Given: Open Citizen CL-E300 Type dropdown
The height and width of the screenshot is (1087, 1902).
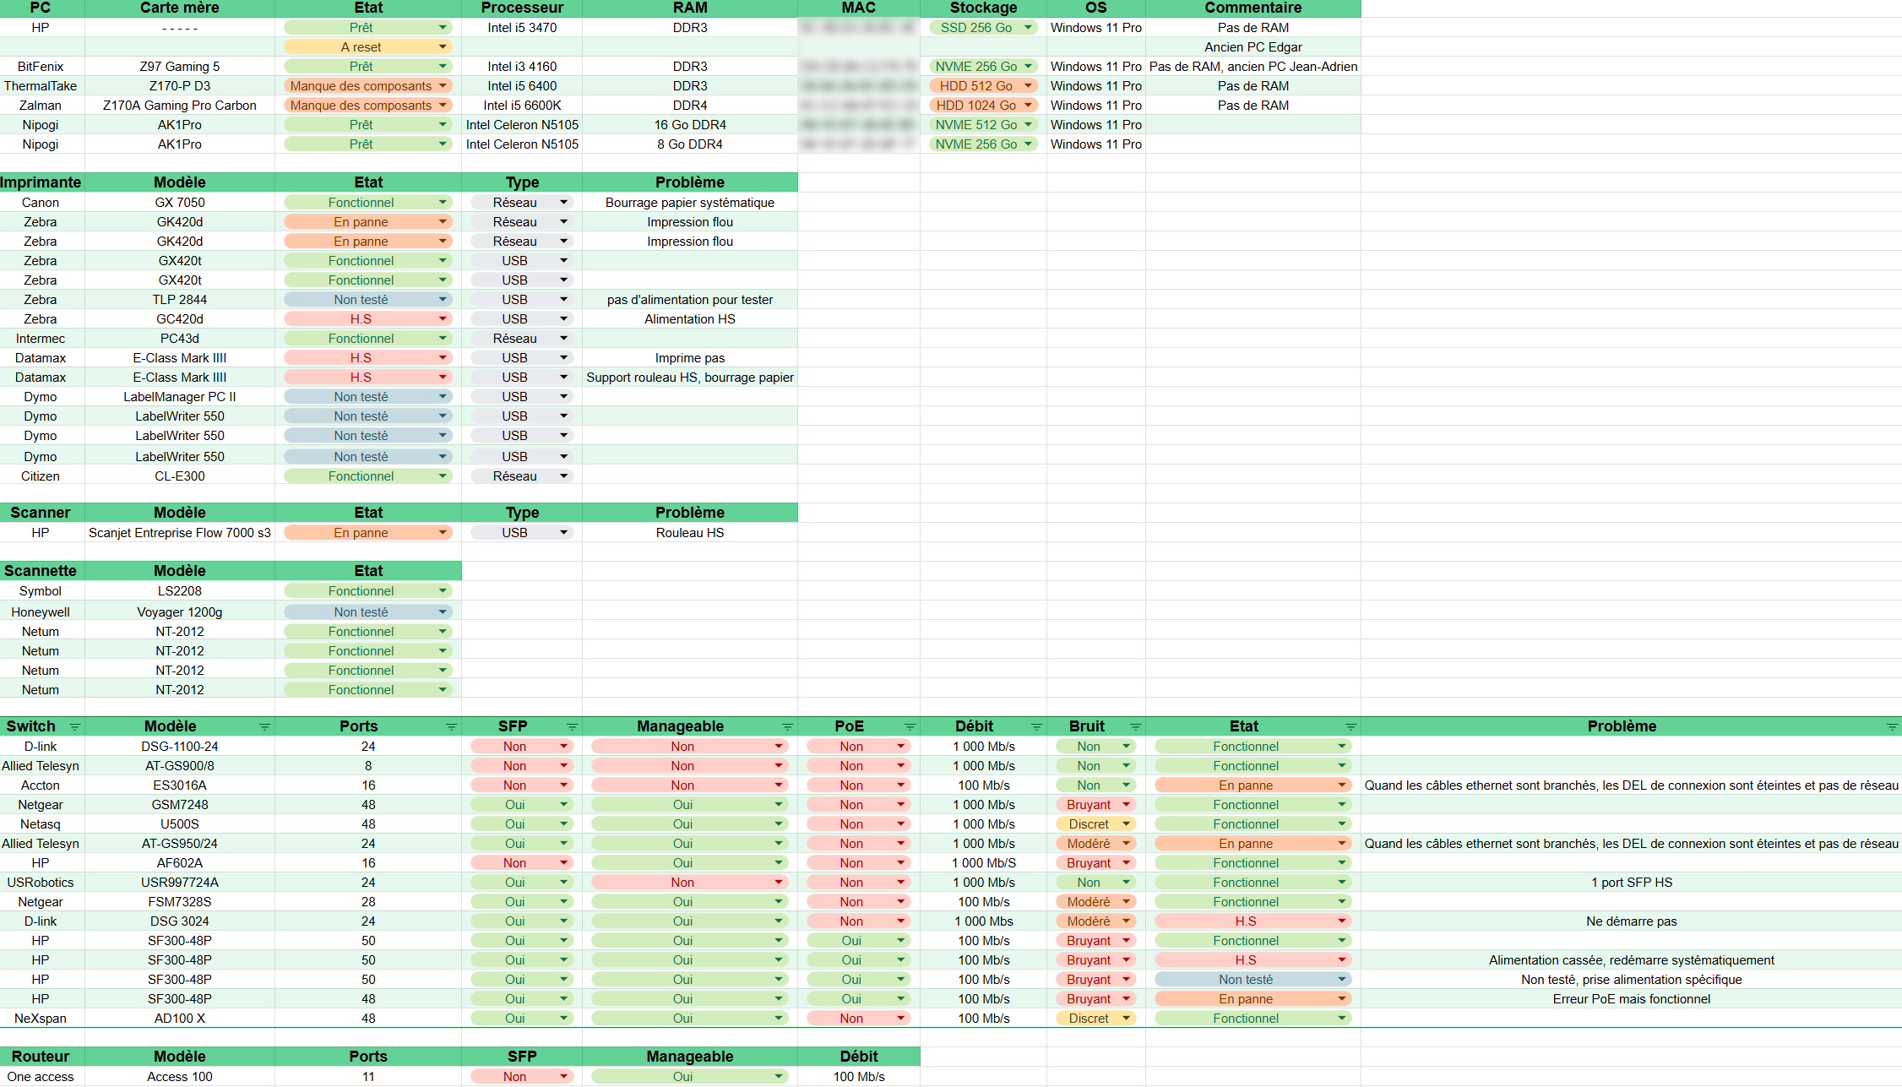Looking at the screenshot, I should [522, 476].
